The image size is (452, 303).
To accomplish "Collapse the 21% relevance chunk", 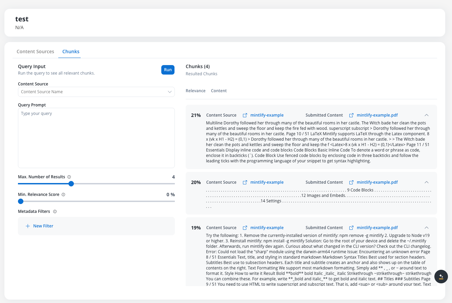I will point(427,115).
